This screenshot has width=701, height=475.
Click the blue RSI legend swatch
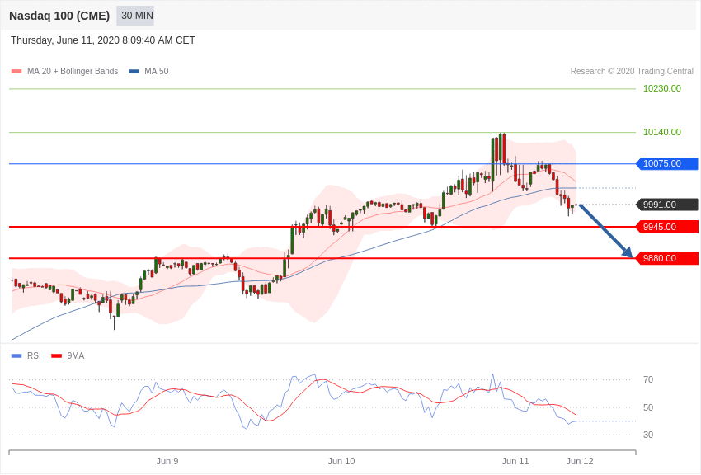(16, 356)
